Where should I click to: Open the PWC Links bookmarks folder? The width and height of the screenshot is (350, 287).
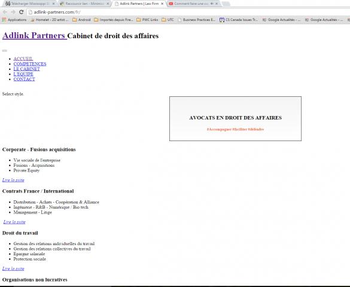pos(147,20)
